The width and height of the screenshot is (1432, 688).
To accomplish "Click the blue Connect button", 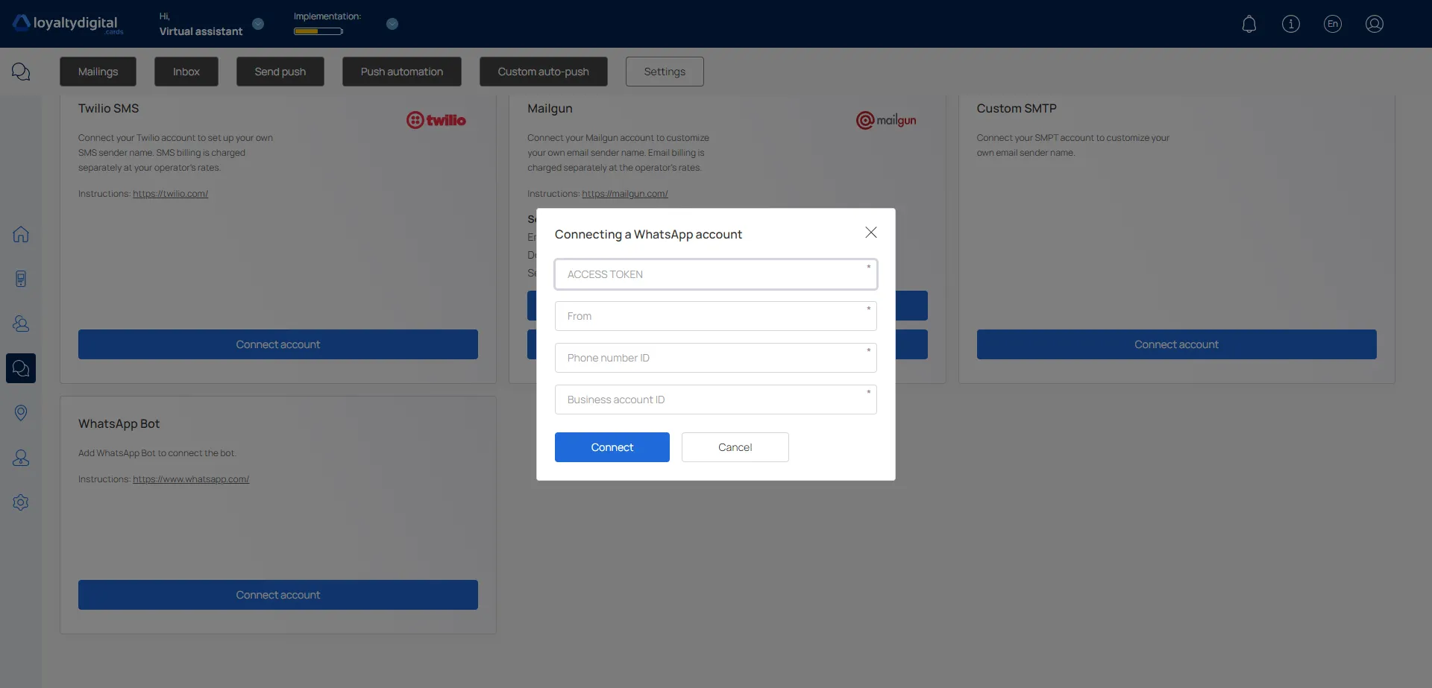I will [x=612, y=447].
